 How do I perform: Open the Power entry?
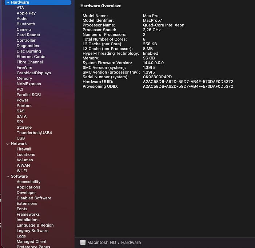pyautogui.click(x=23, y=100)
